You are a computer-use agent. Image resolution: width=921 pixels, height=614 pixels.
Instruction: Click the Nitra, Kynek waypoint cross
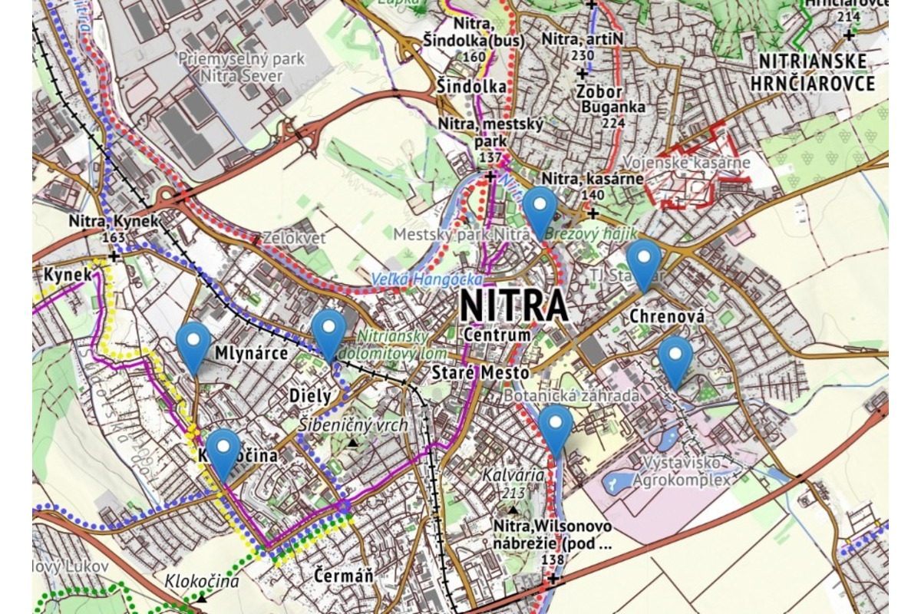tap(114, 256)
